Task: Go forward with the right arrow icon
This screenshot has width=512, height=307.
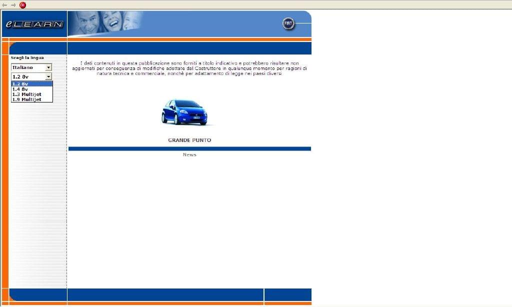Action: tap(13, 5)
